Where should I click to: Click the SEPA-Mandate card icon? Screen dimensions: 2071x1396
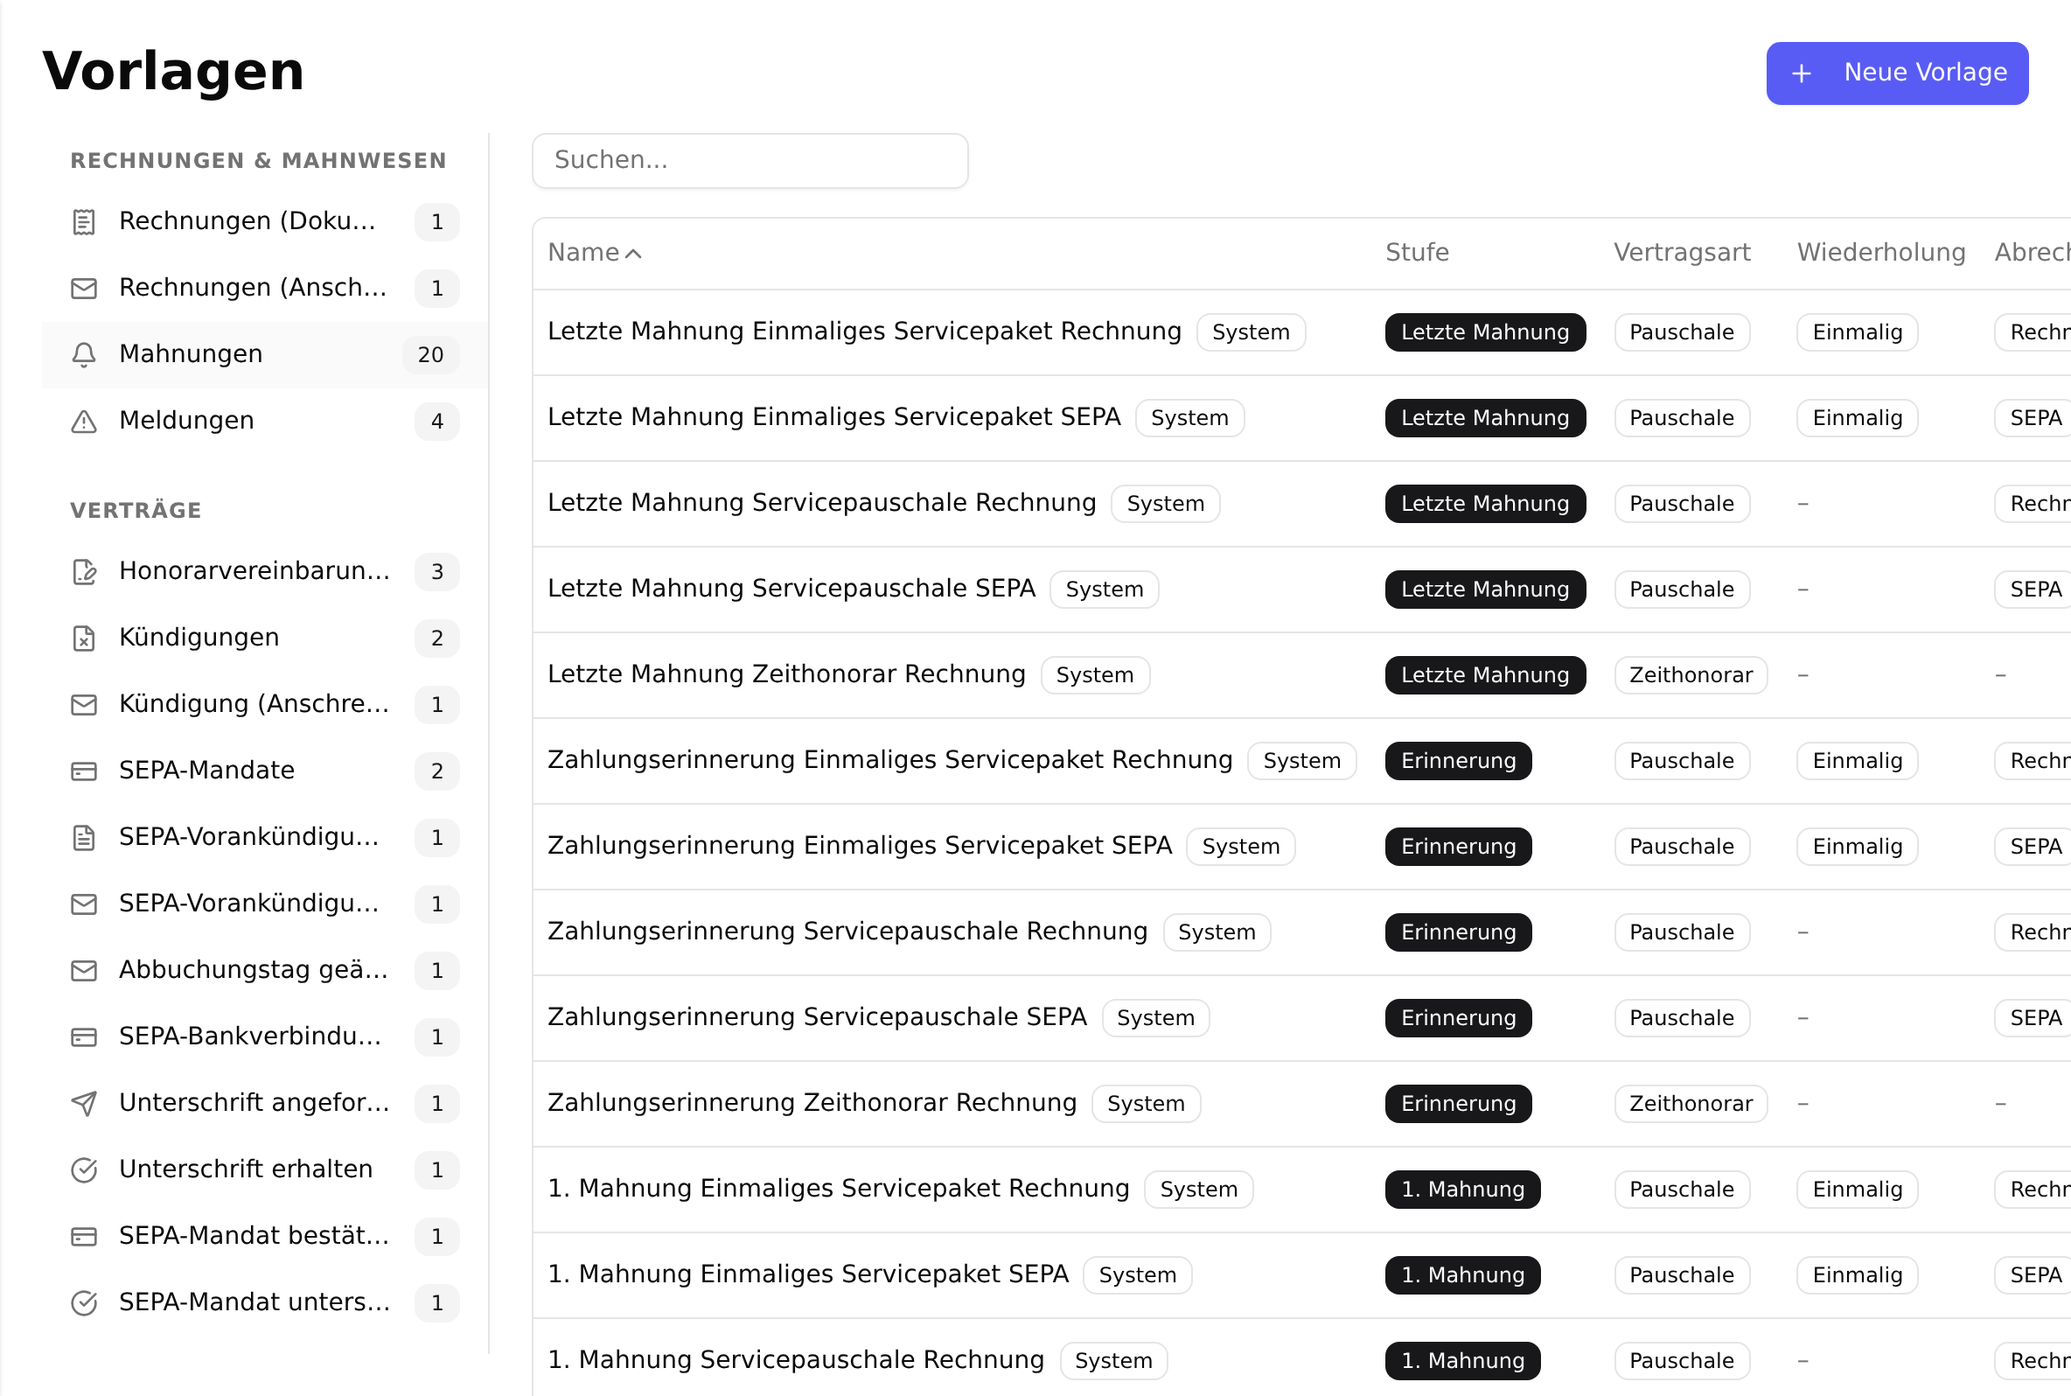[x=84, y=771]
